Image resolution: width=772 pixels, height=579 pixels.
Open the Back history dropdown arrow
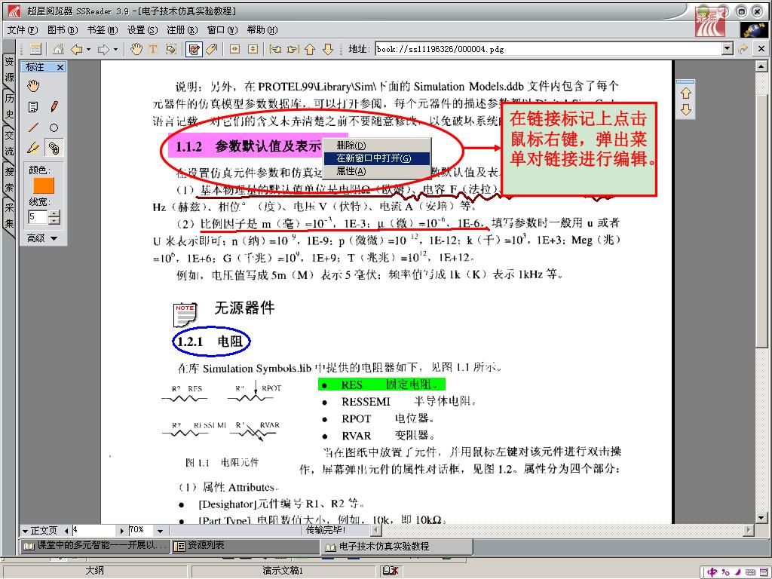88,49
